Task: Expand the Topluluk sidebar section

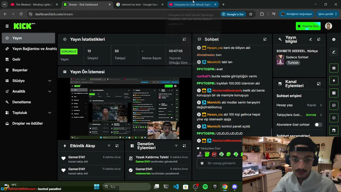Action: [x=50, y=113]
